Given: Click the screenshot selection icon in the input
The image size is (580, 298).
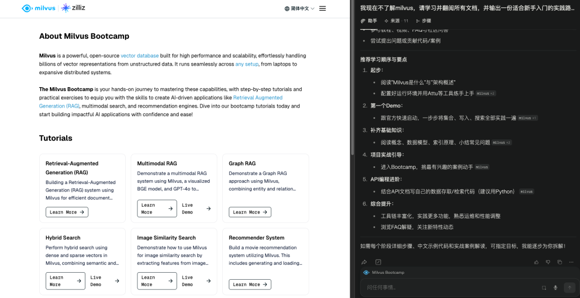Looking at the screenshot, I should point(543,288).
